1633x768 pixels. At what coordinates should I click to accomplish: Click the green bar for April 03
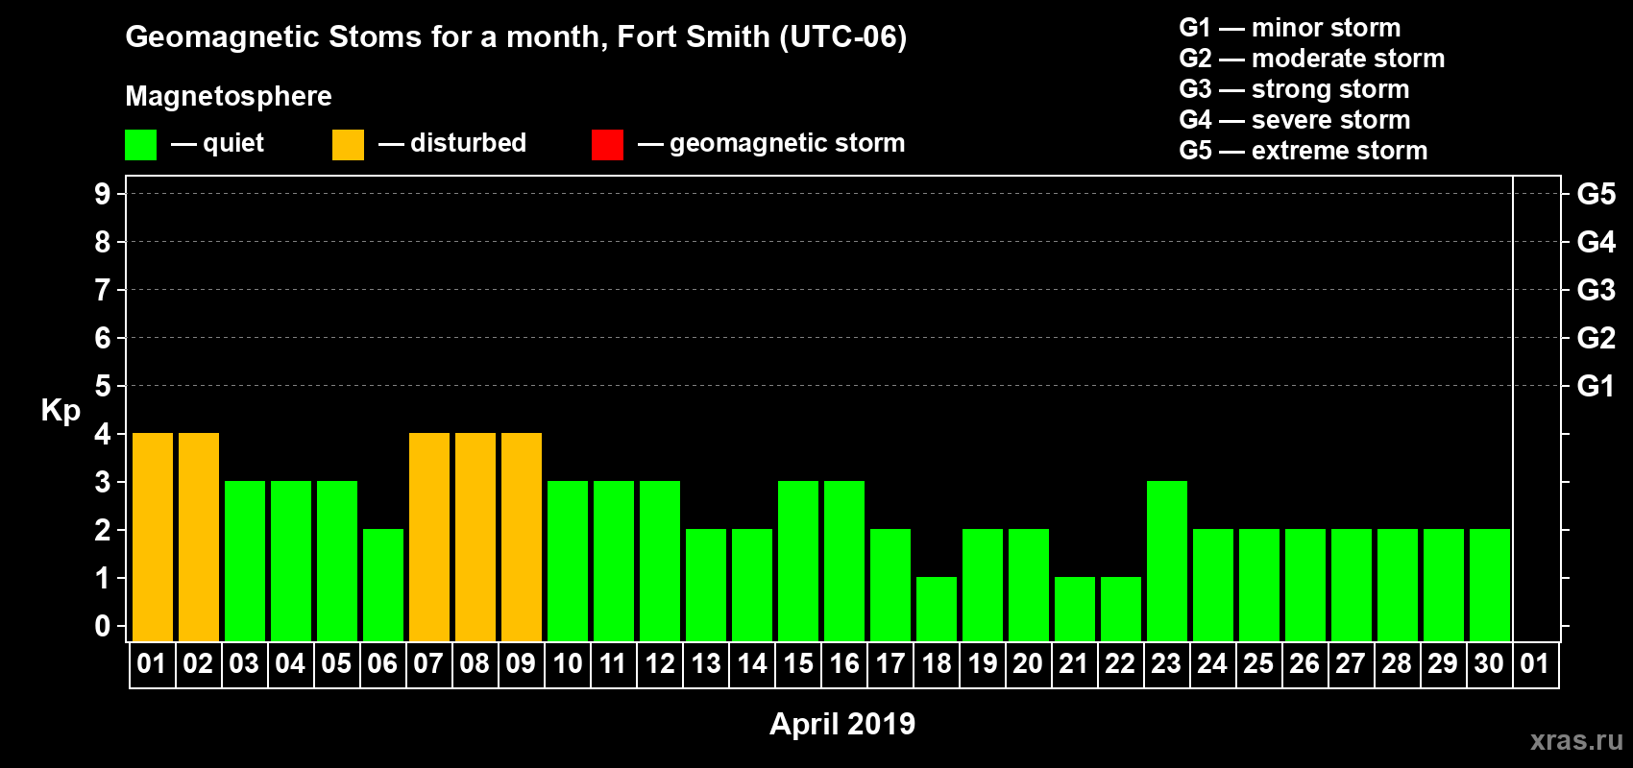click(x=245, y=562)
